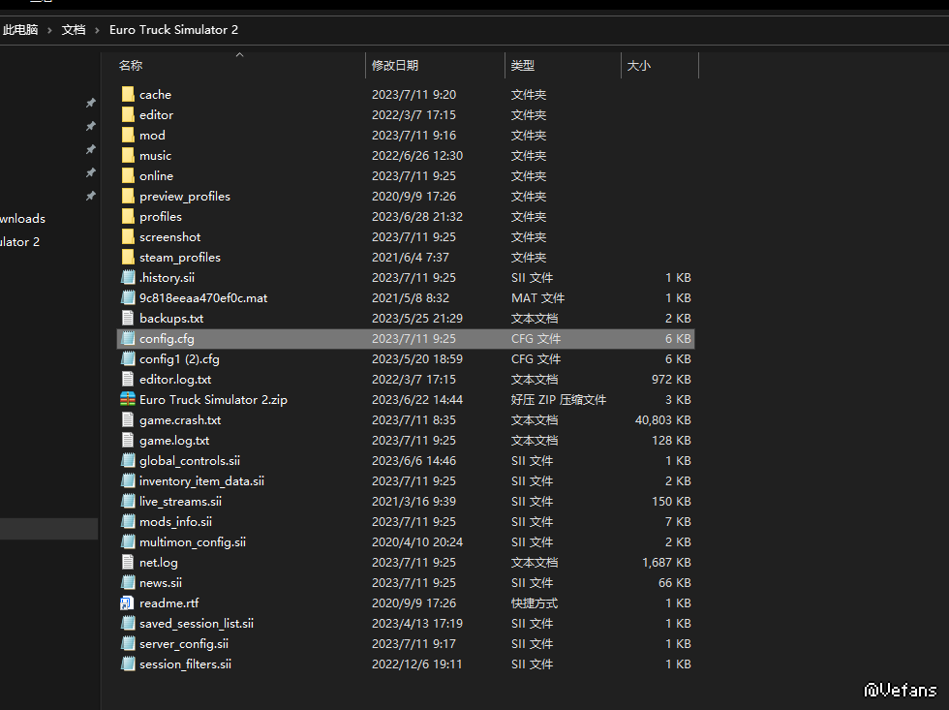The width and height of the screenshot is (949, 710).
Task: Click the 类型 column header
Action: pos(523,66)
